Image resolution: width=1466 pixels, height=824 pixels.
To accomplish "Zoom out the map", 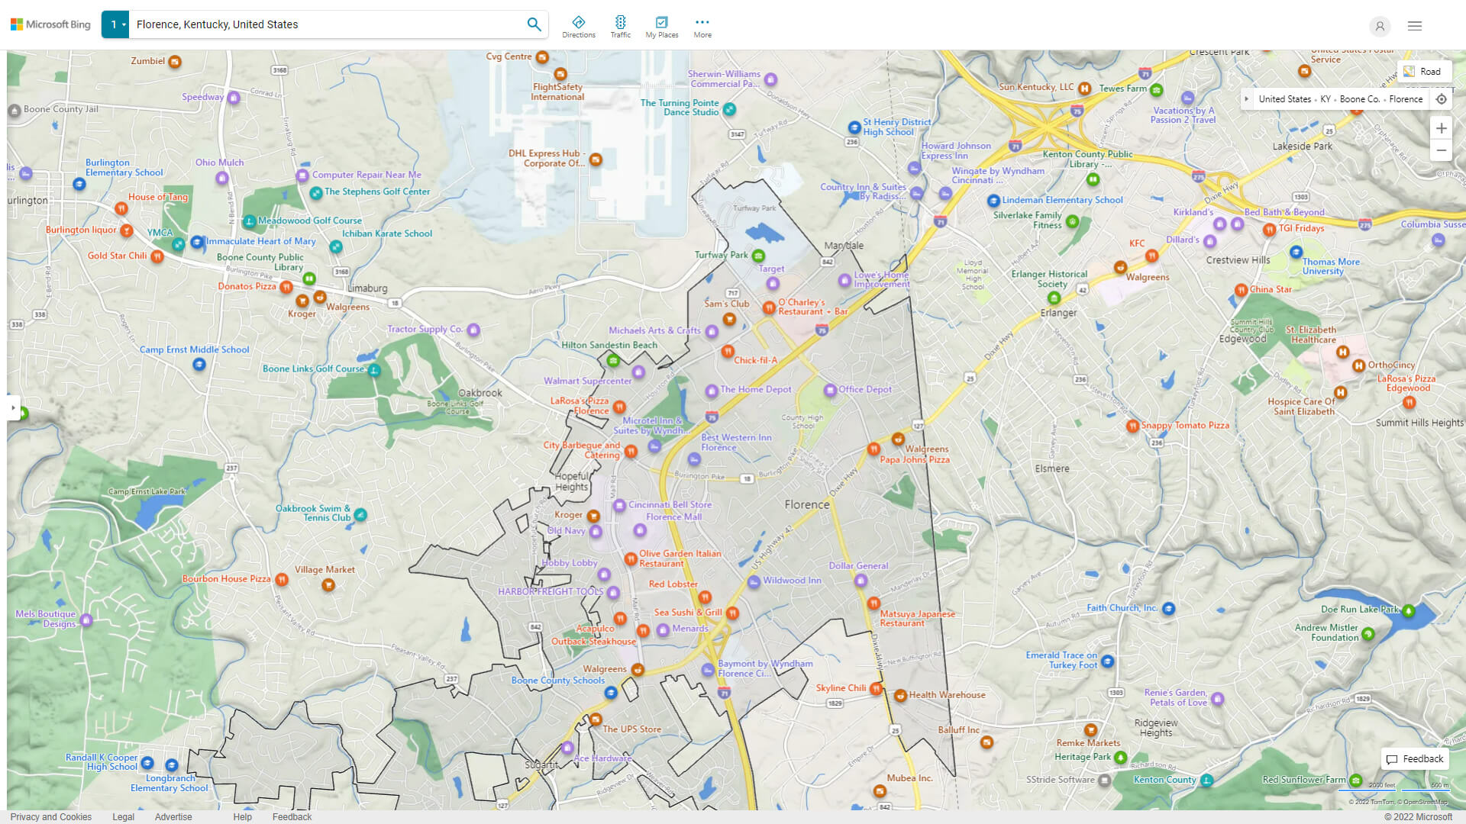I will pyautogui.click(x=1441, y=150).
